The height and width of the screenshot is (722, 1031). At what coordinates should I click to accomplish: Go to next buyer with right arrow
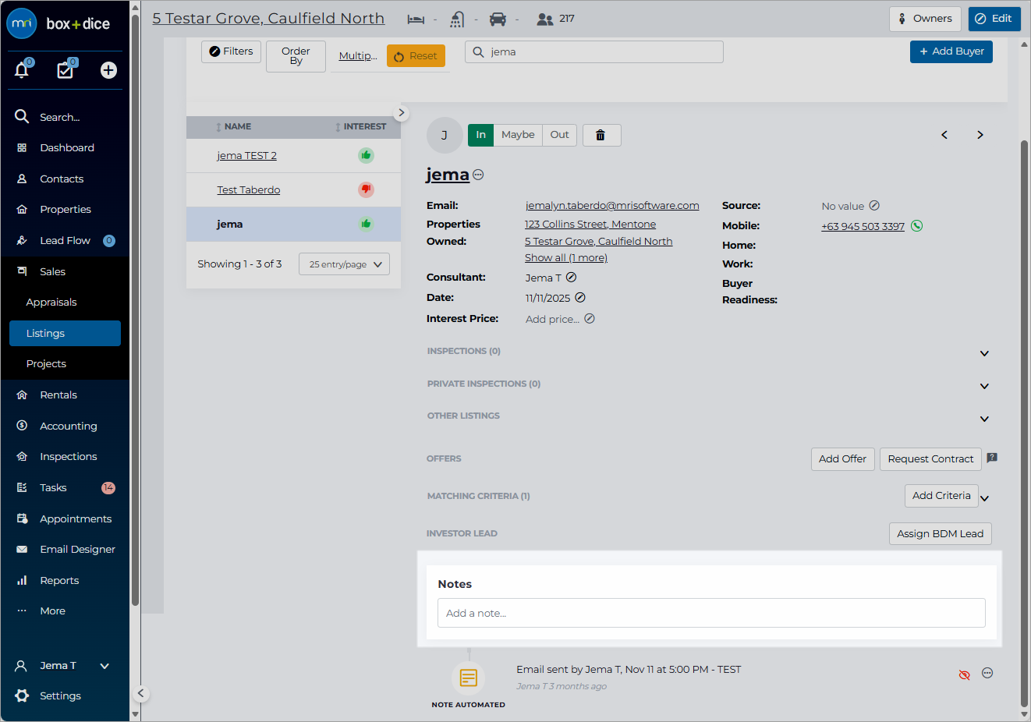(980, 135)
